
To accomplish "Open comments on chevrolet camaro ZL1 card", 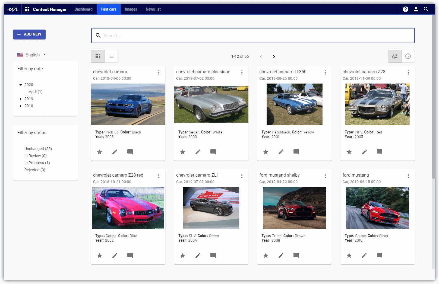I will pos(213,256).
